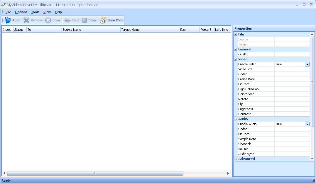Click the Source property row
The width and height of the screenshot is (316, 184).
(x=274, y=40)
